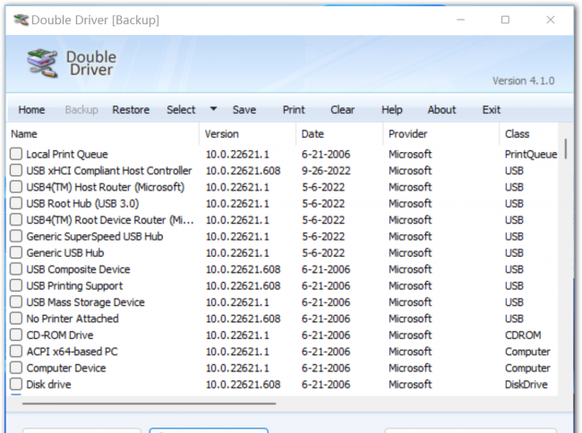
Task: Click the horizontal scrollbar of driver list
Action: [149, 403]
